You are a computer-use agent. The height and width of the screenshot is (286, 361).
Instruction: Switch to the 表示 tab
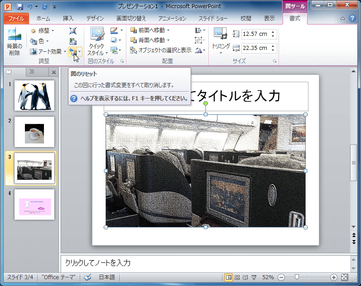pyautogui.click(x=269, y=19)
